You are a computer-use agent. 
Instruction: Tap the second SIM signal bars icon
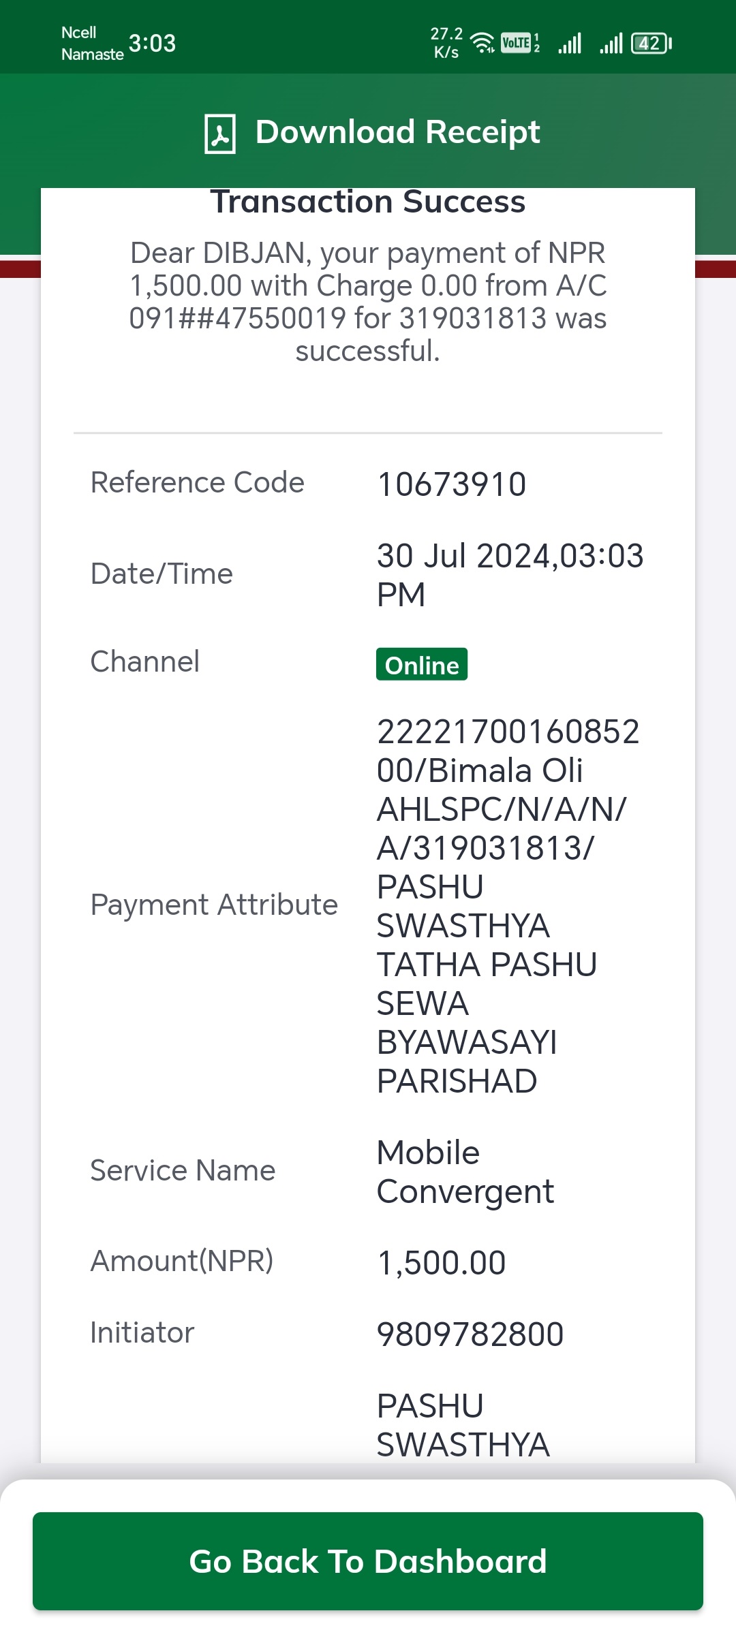tap(611, 43)
